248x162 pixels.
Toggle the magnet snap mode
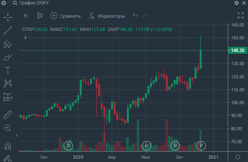click(8, 146)
